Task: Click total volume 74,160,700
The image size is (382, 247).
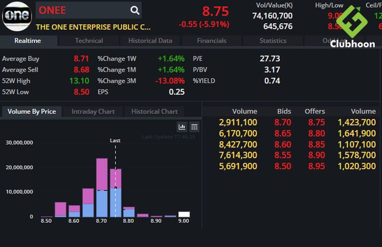Action: 273,16
